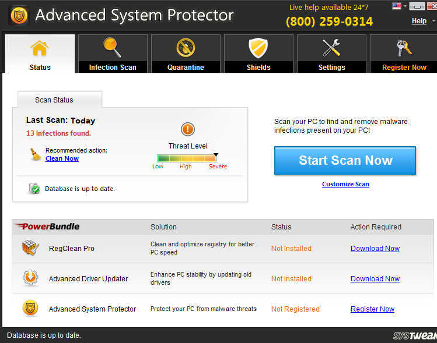Click the Action Required column header
This screenshot has width=437, height=343.
click(376, 227)
